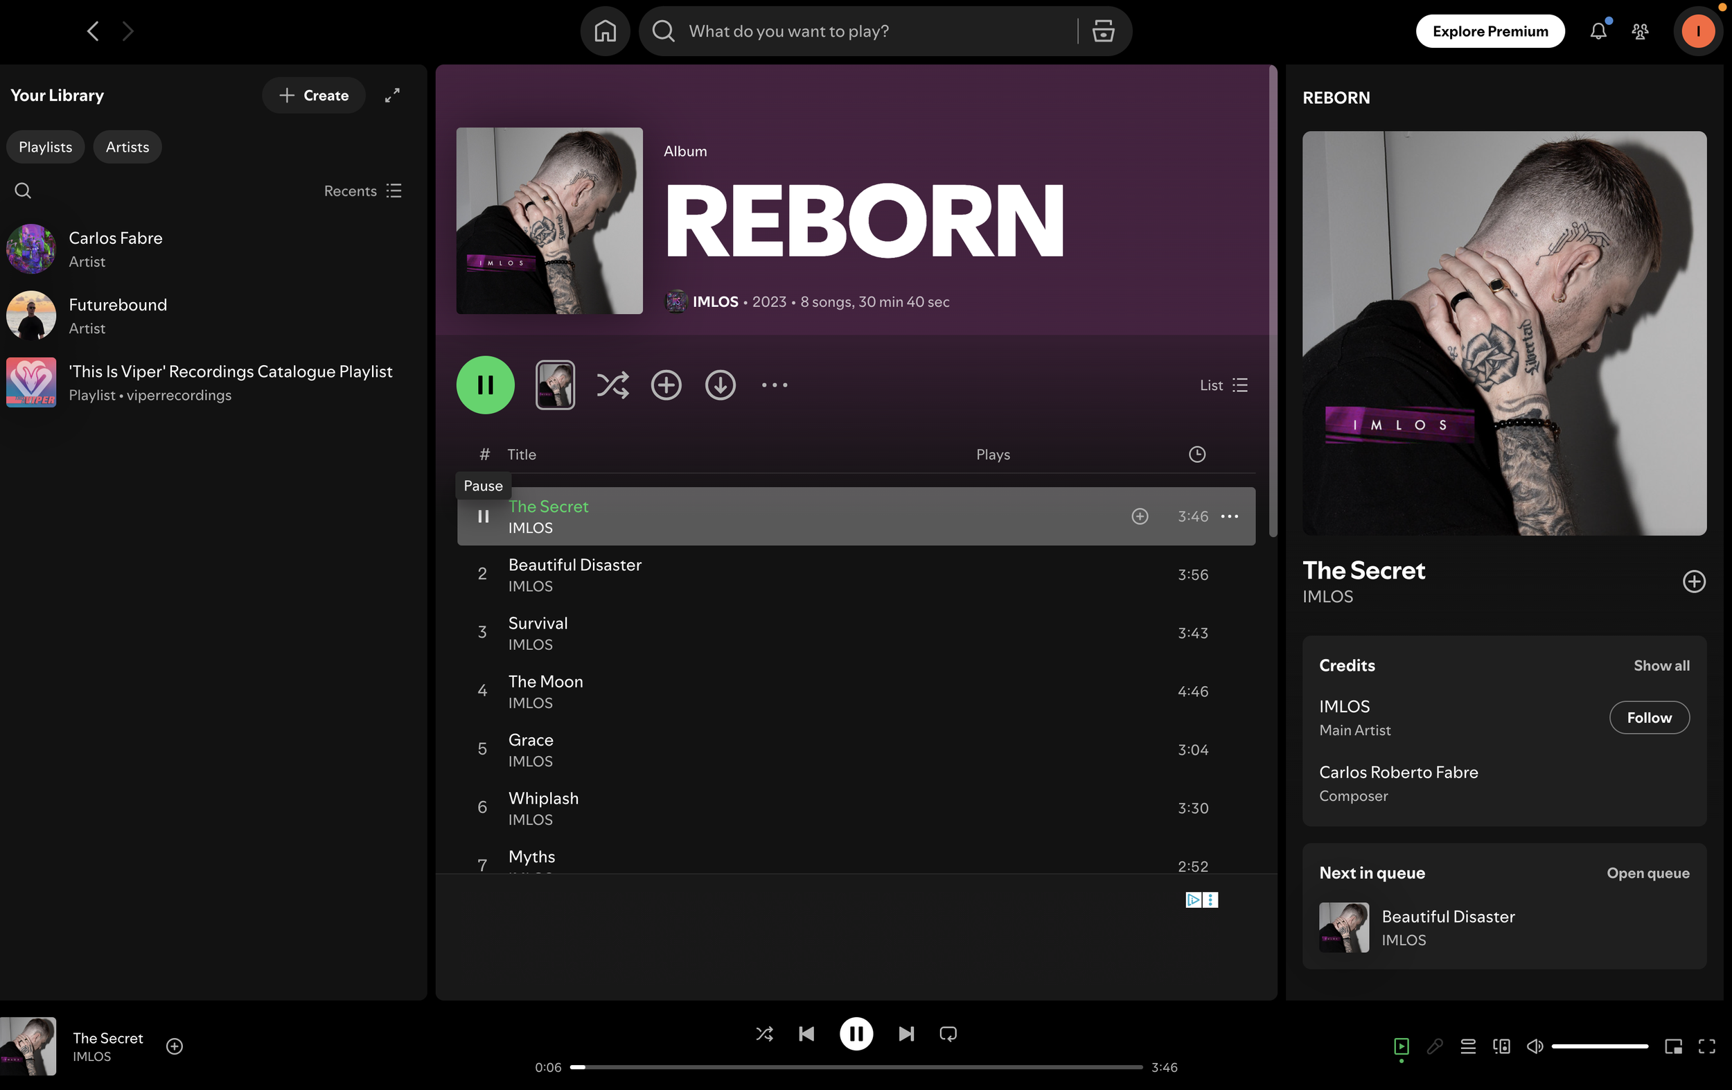Open the Browse icon in search bar
The height and width of the screenshot is (1090, 1732).
coord(1103,31)
